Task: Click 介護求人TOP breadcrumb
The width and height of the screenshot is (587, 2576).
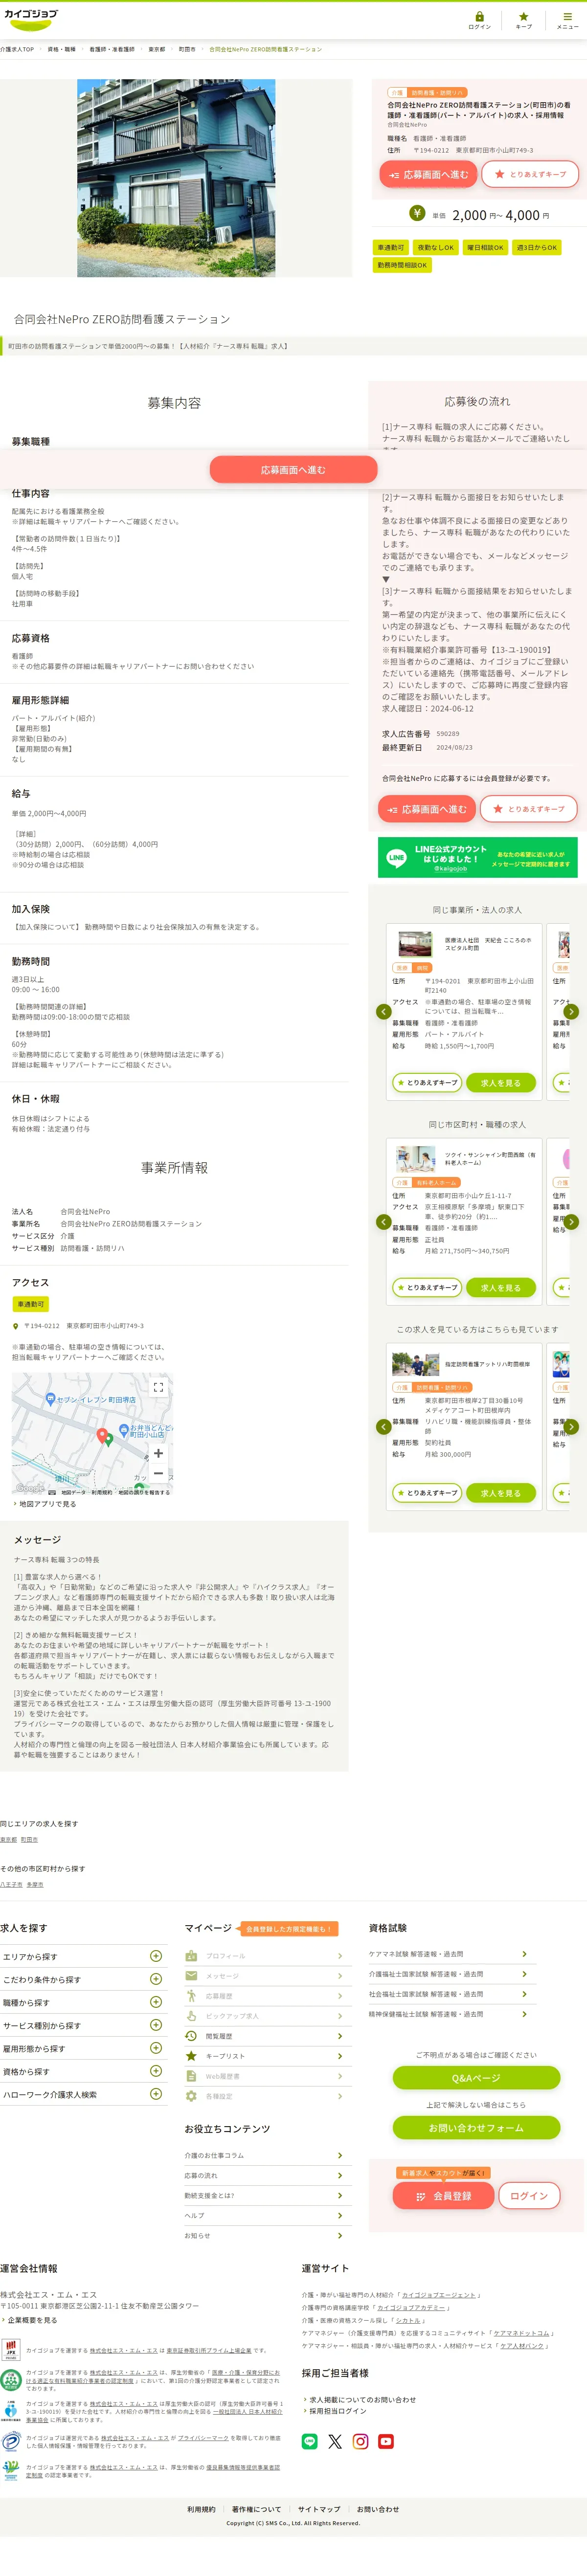Action: pyautogui.click(x=17, y=49)
